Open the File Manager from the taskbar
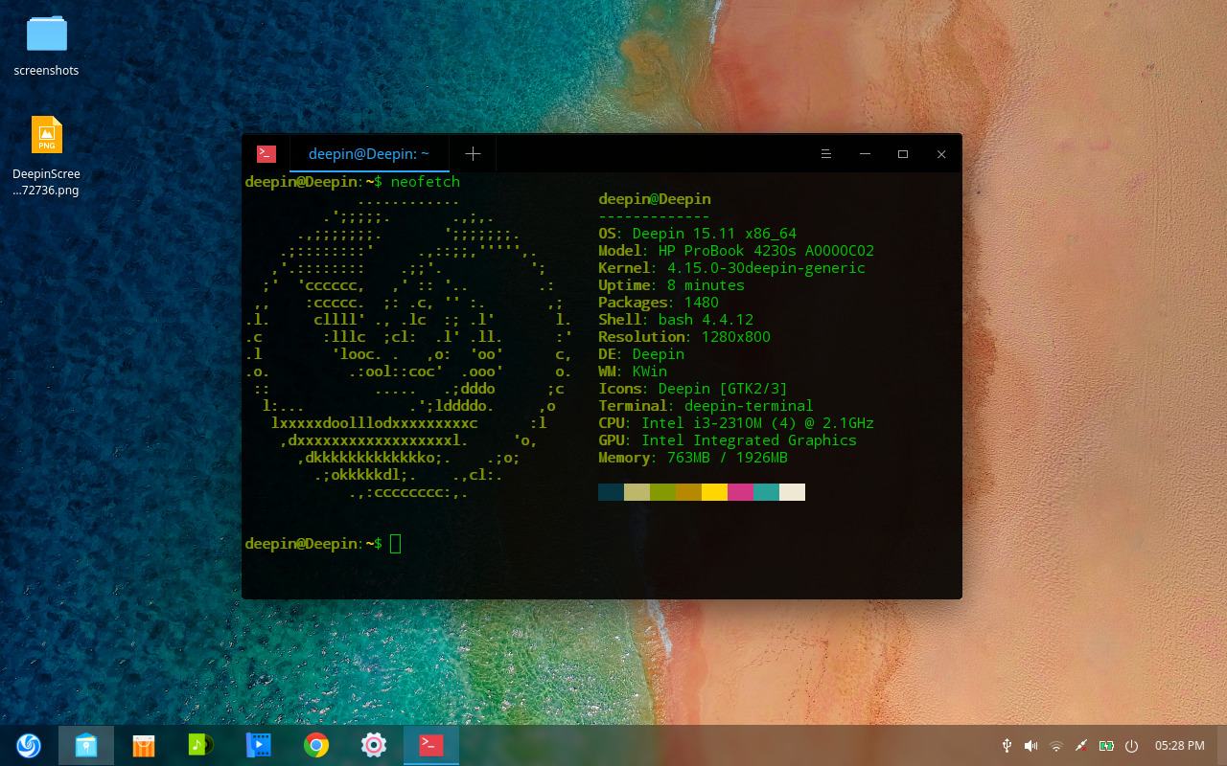This screenshot has width=1227, height=766. point(86,745)
